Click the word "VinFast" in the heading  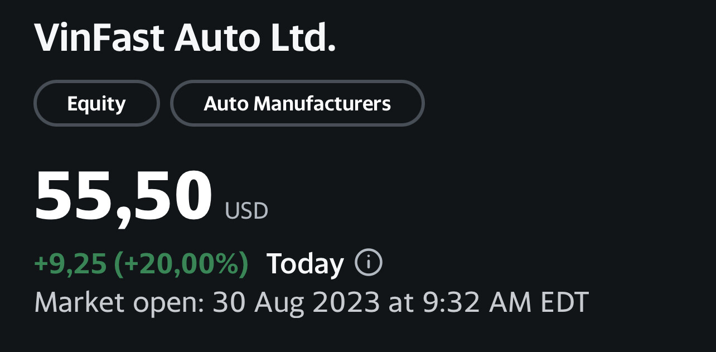pyautogui.click(x=99, y=38)
